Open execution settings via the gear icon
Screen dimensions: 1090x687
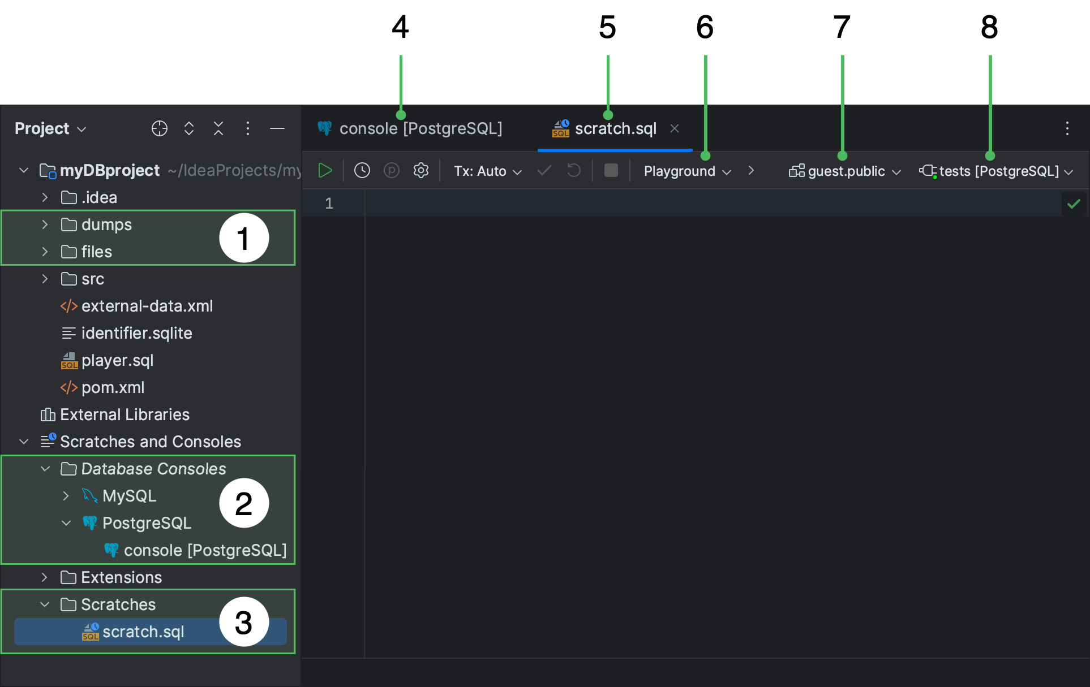click(421, 170)
